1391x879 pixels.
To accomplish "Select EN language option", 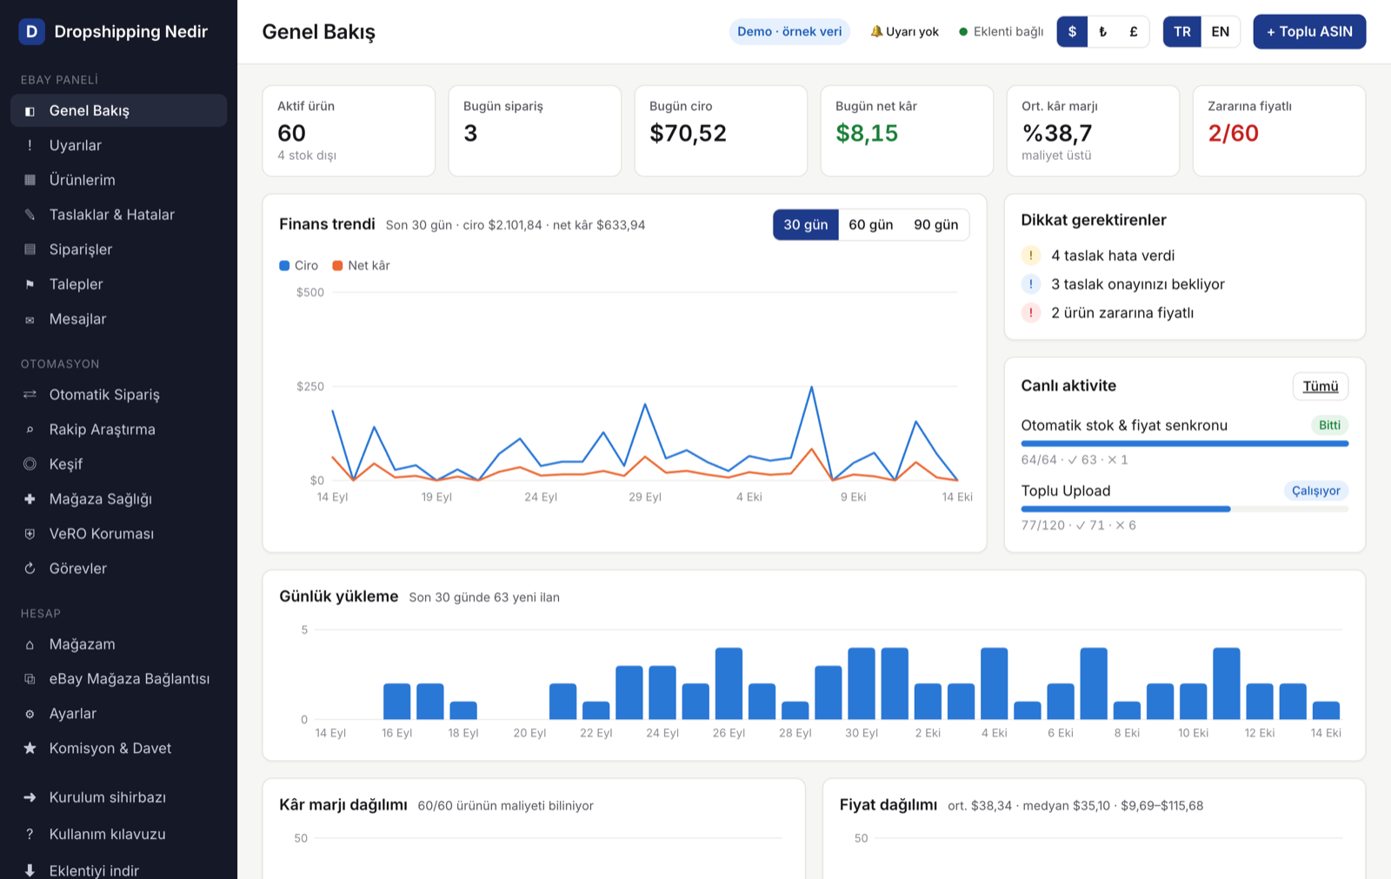I will (x=1221, y=31).
